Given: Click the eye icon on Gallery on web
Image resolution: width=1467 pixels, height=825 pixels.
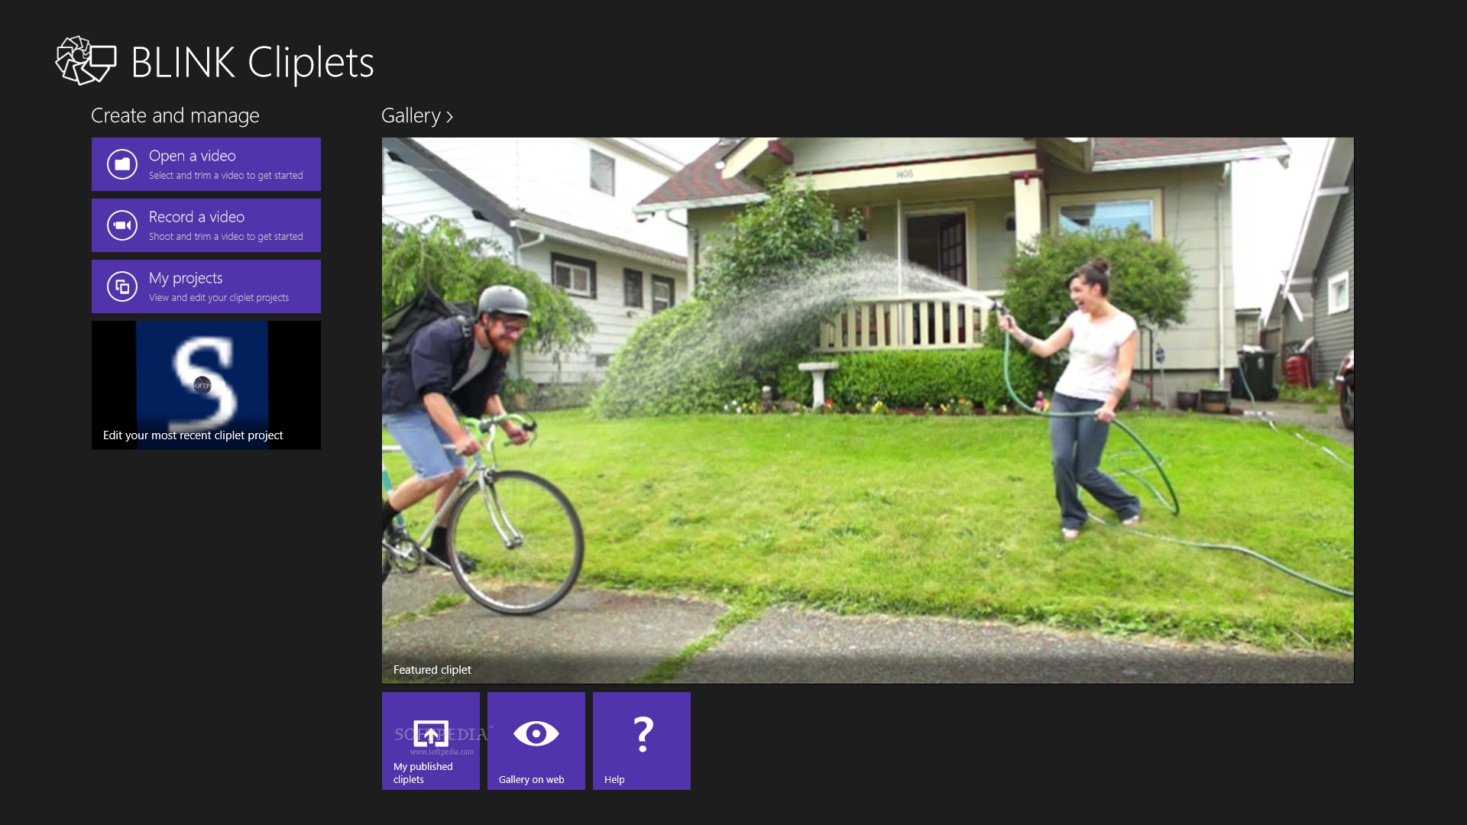Looking at the screenshot, I should pos(536,733).
